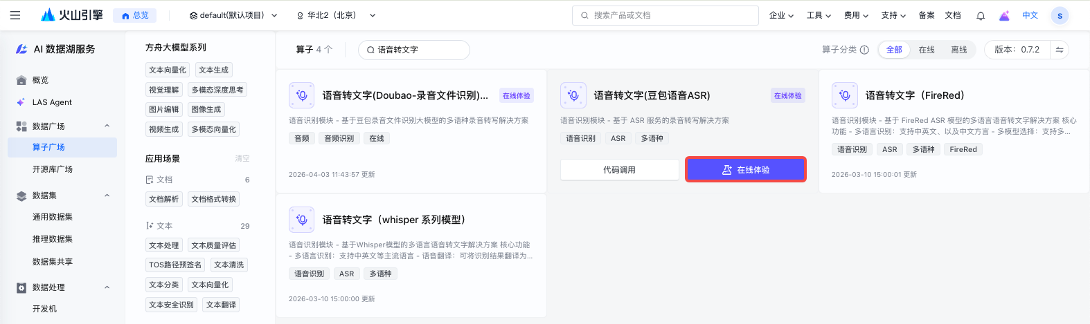
Task: Click the AI 数据湖服务 title icon
Action: pos(21,49)
